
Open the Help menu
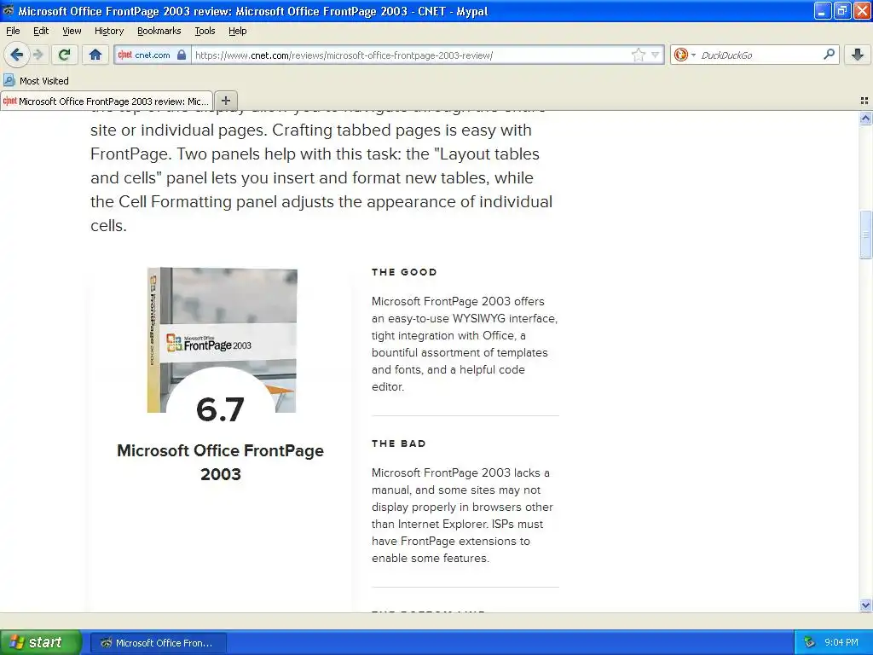click(237, 31)
